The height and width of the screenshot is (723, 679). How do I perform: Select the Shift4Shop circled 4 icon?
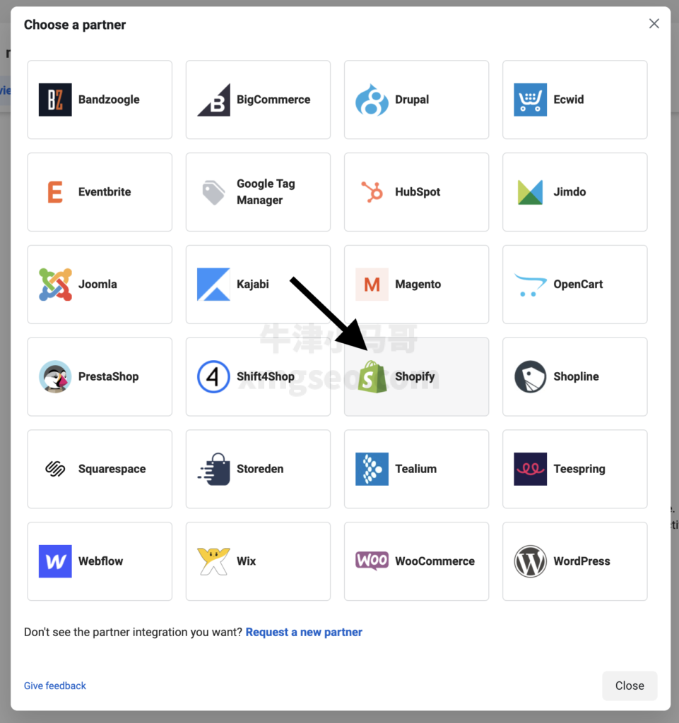coord(213,377)
